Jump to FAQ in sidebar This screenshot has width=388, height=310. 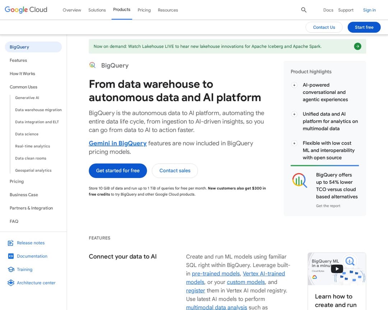(14, 221)
